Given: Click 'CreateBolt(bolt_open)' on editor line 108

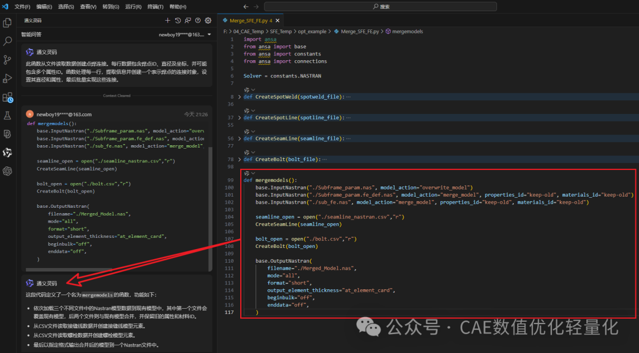Looking at the screenshot, I should click(x=286, y=246).
